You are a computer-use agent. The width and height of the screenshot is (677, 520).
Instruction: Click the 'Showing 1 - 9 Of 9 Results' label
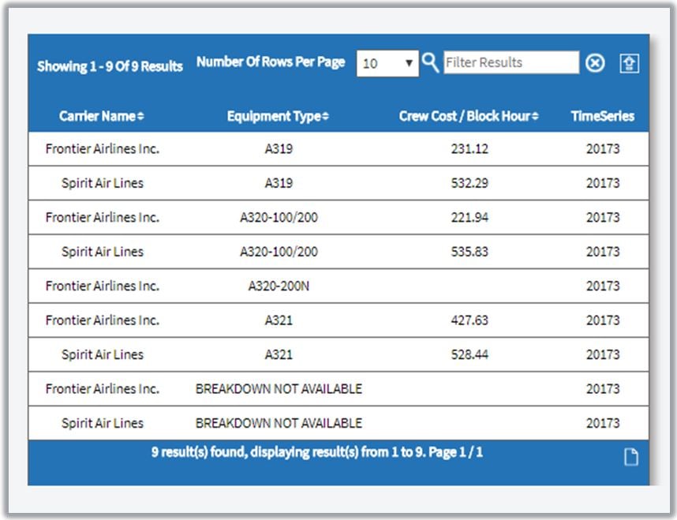[110, 66]
